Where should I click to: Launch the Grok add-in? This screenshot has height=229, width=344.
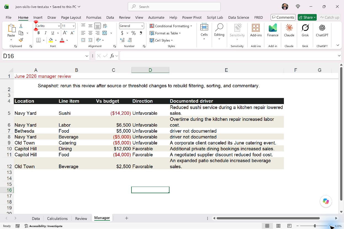pyautogui.click(x=305, y=30)
